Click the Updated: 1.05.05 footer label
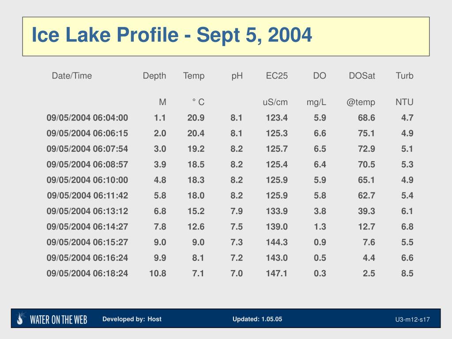The height and width of the screenshot is (339, 452). (x=257, y=319)
